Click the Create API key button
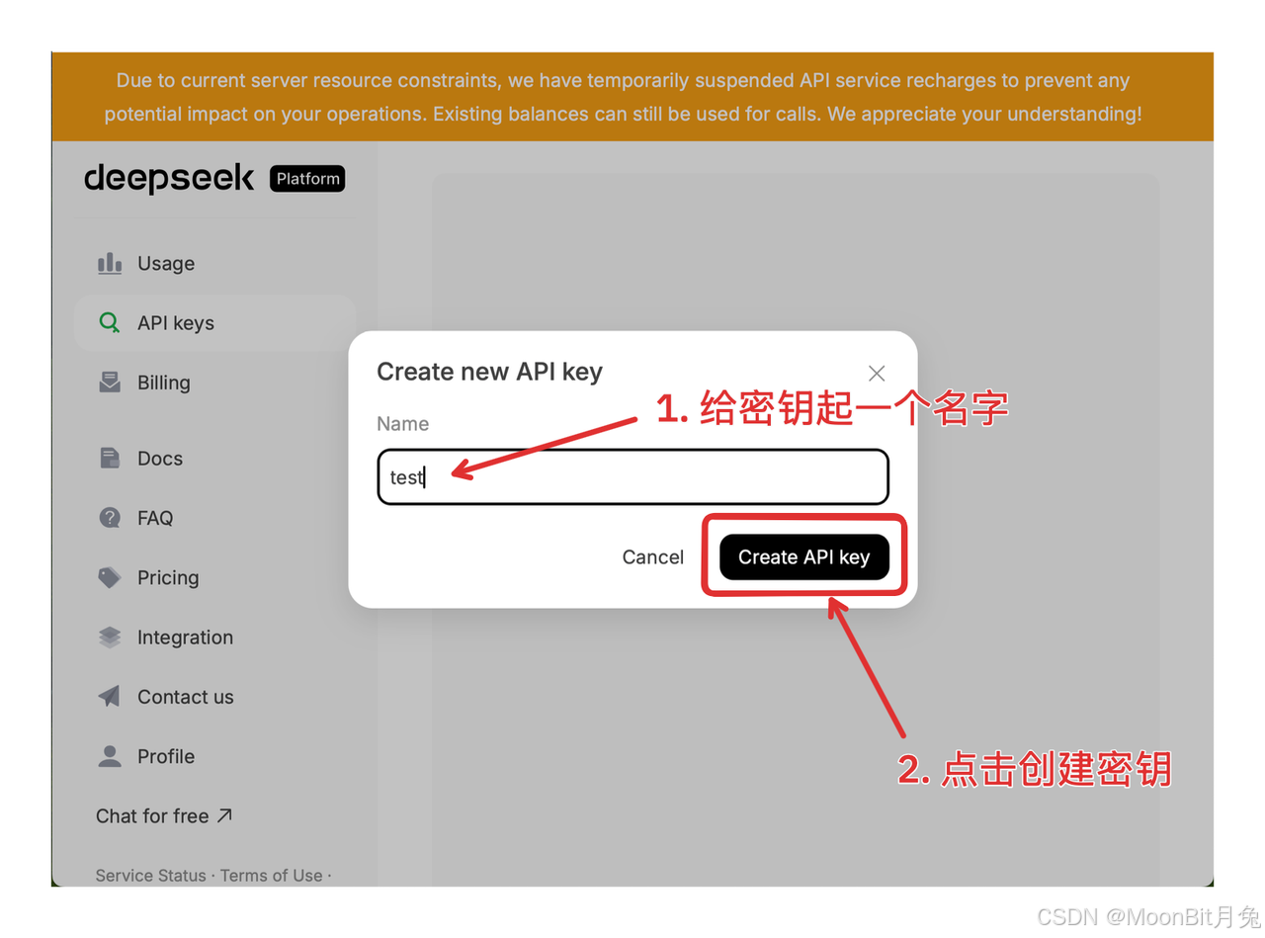Image resolution: width=1265 pixels, height=938 pixels. (x=804, y=556)
